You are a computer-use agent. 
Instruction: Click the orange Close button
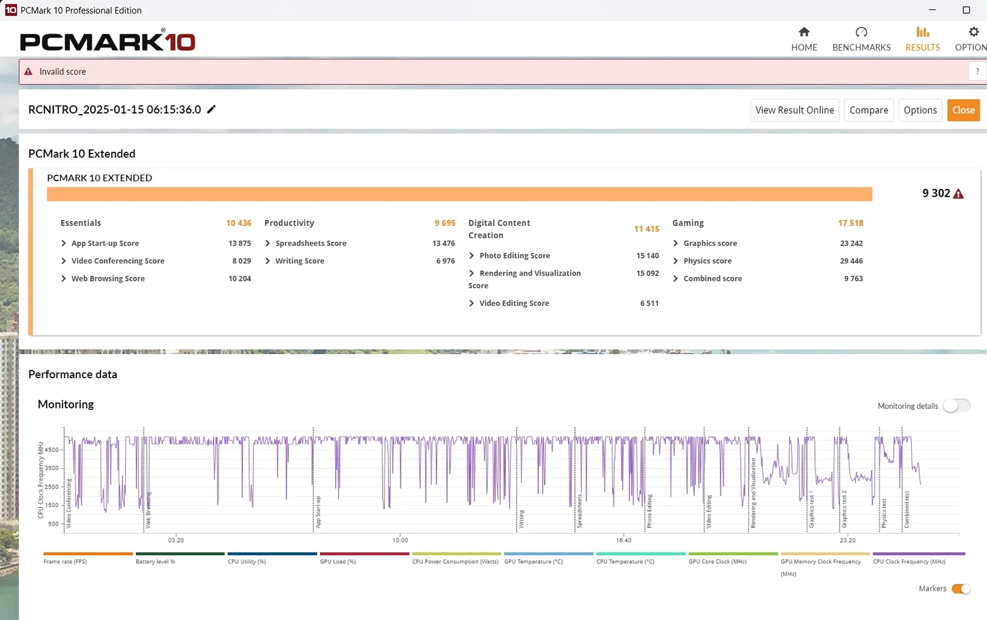(963, 110)
